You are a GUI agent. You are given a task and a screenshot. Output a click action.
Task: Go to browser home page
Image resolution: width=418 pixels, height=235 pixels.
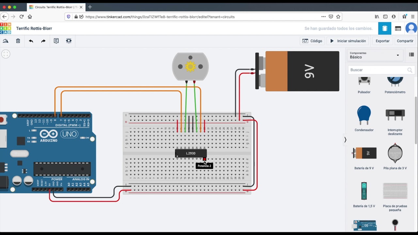tap(30, 17)
